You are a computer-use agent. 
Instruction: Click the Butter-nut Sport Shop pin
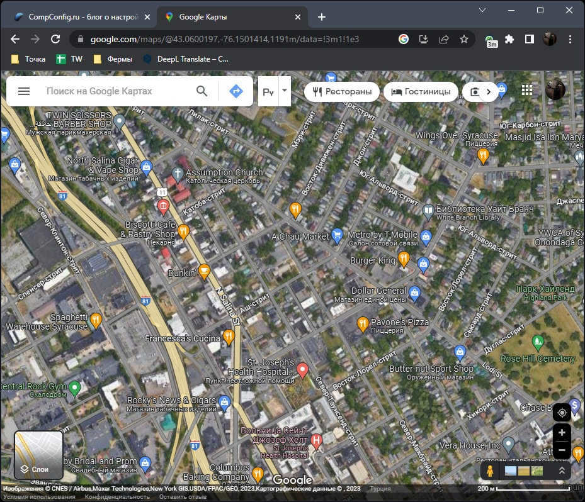(x=460, y=352)
